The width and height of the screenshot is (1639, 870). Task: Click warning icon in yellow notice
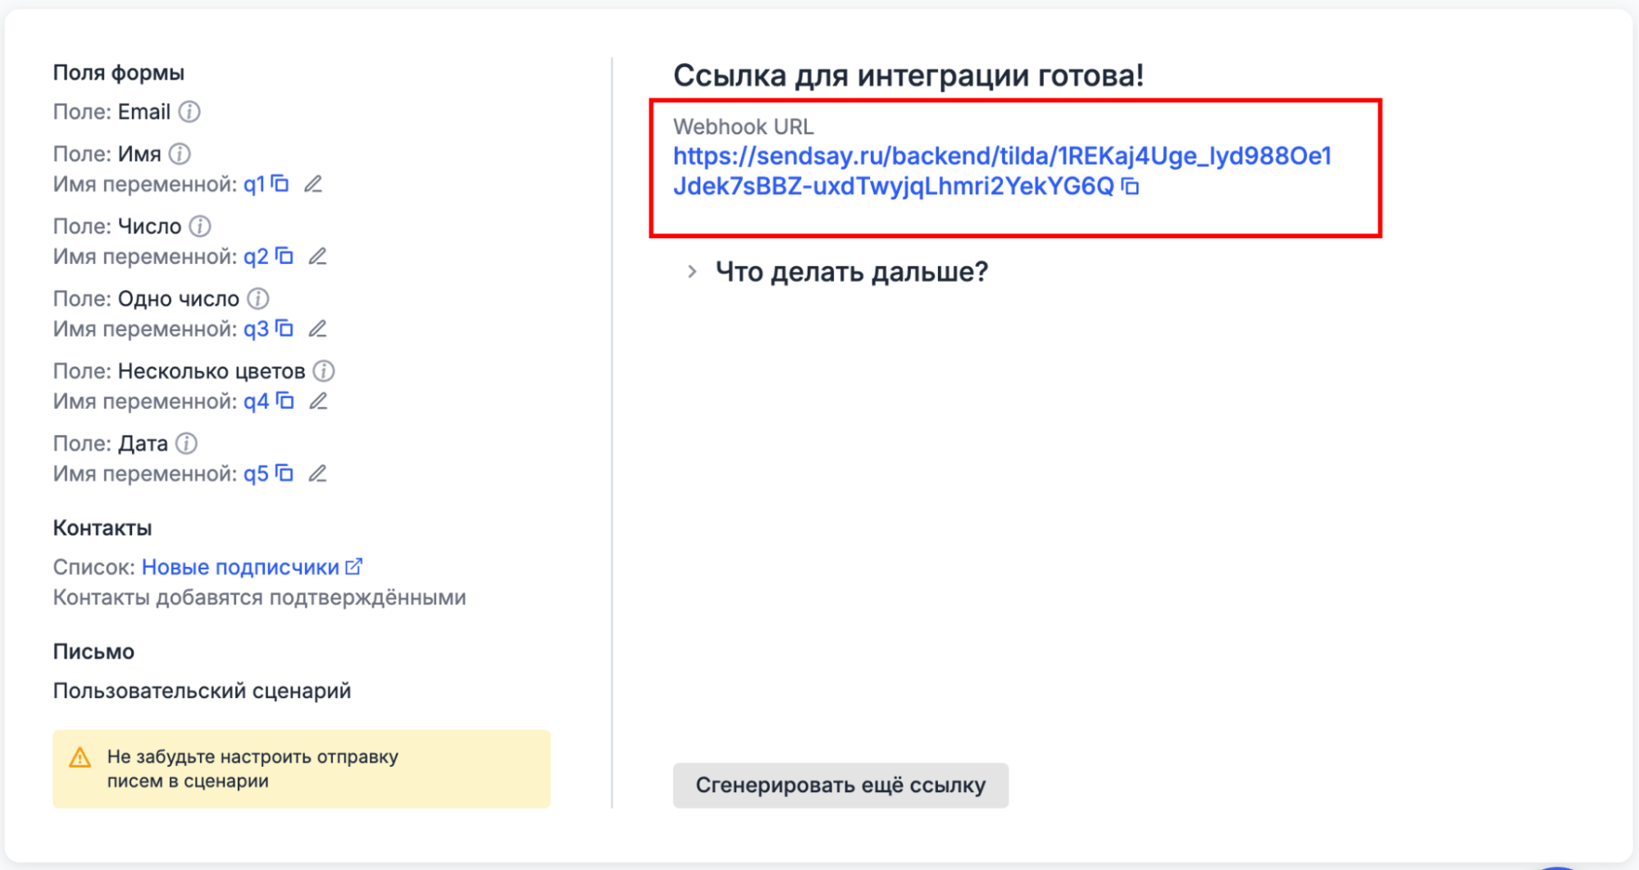coord(80,757)
